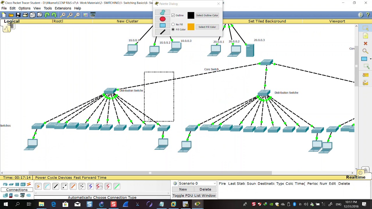Redo the last action

(54, 15)
